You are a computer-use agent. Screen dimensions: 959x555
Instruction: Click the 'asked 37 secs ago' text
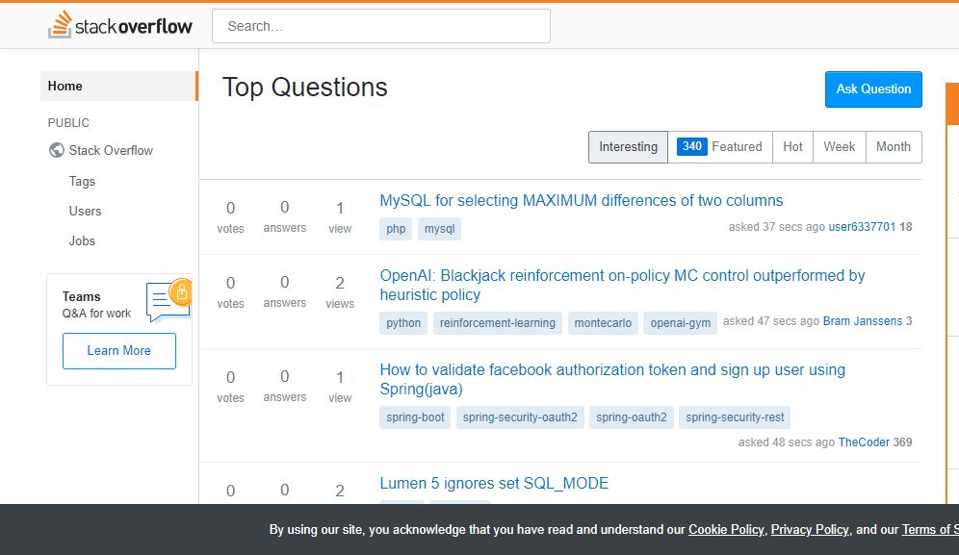(777, 227)
